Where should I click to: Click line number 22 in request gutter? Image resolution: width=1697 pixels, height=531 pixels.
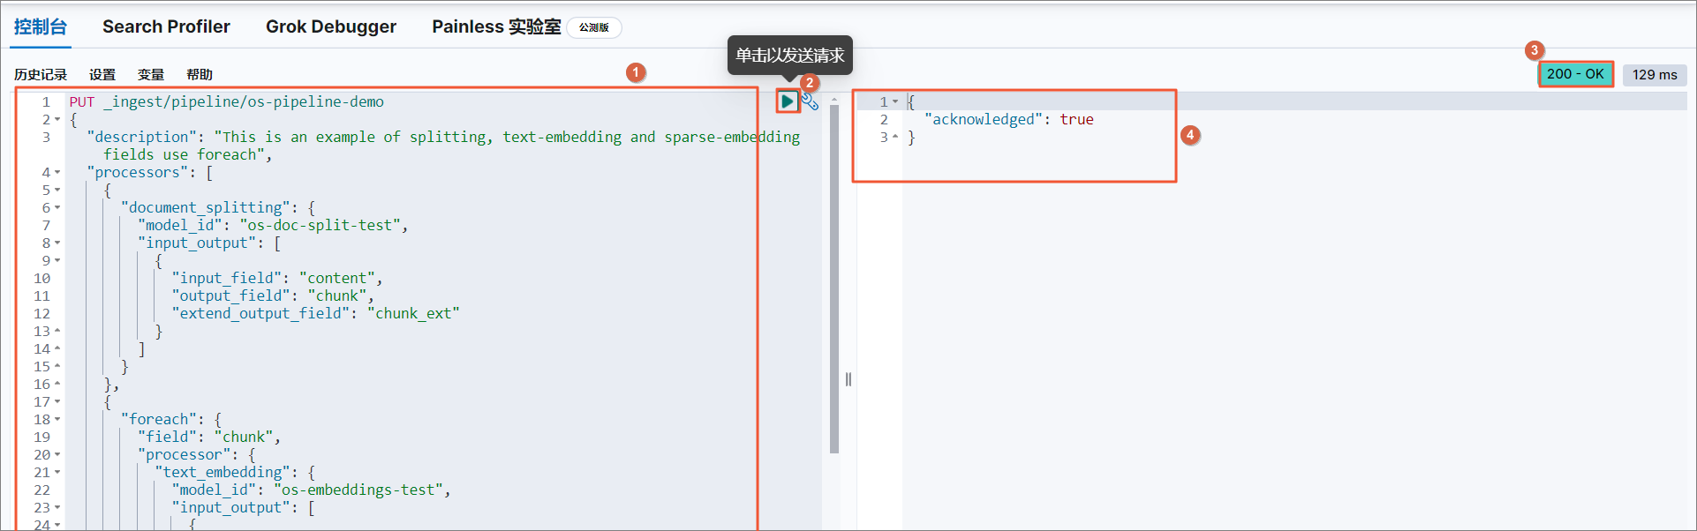click(42, 490)
